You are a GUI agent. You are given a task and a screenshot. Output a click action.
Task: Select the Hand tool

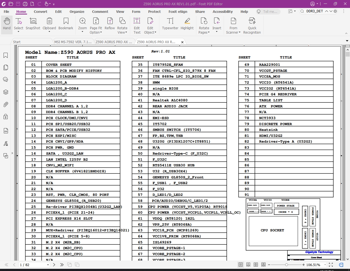[x=7, y=24]
